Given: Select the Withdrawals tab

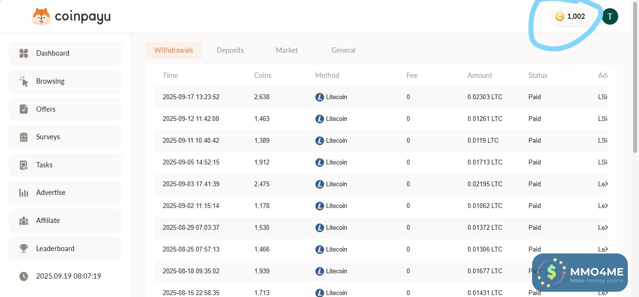Looking at the screenshot, I should coord(174,50).
